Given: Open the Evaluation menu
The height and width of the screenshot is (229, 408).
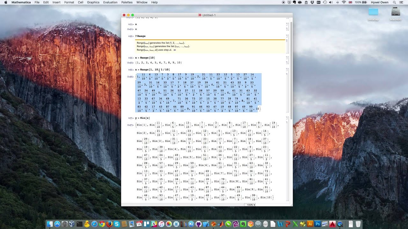Looking at the screenshot, I should tap(110, 2).
